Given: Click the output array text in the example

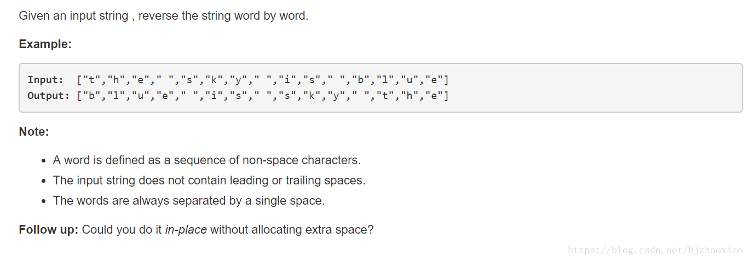Looking at the screenshot, I should [x=263, y=96].
